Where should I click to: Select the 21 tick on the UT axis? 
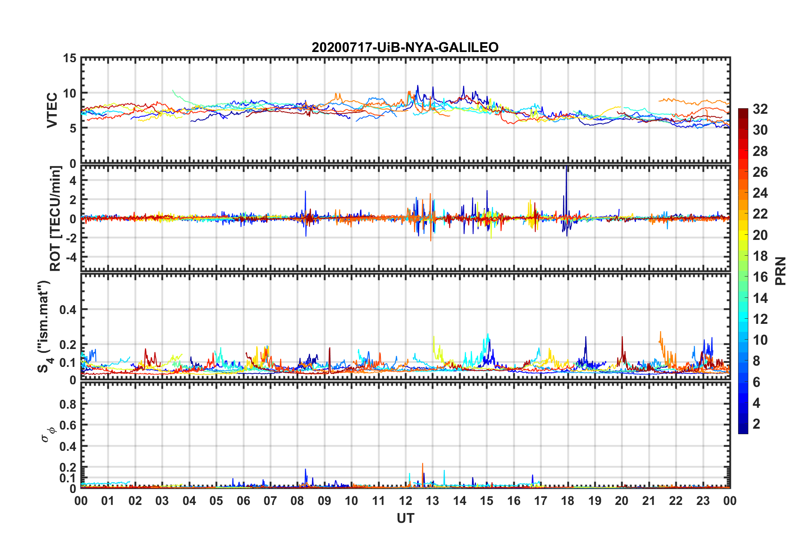click(649, 501)
